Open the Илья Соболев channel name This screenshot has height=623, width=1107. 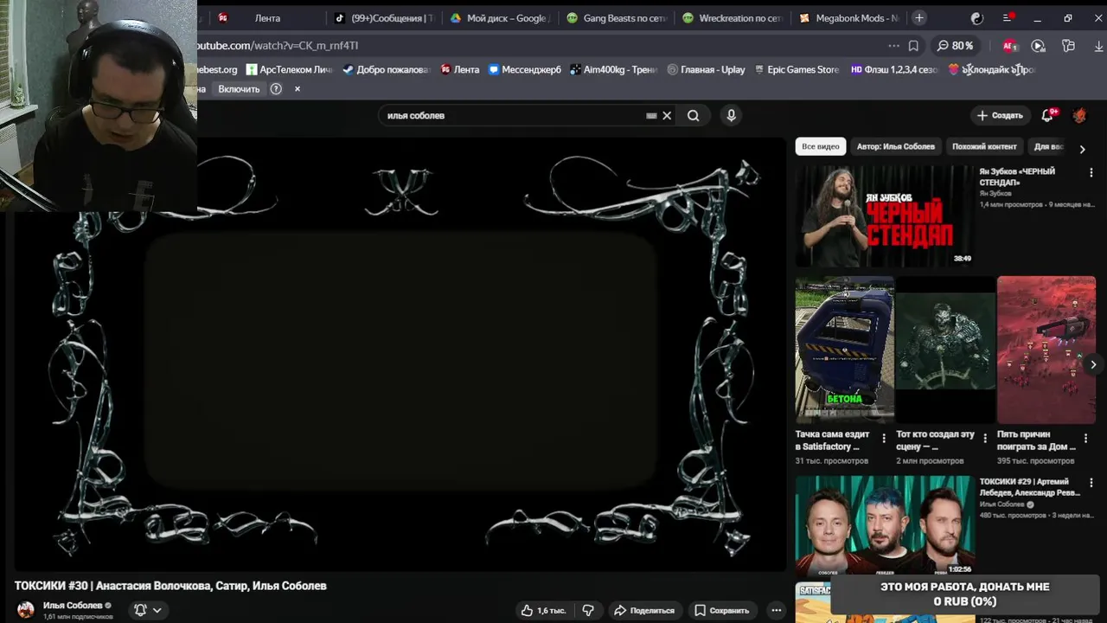[x=73, y=606]
